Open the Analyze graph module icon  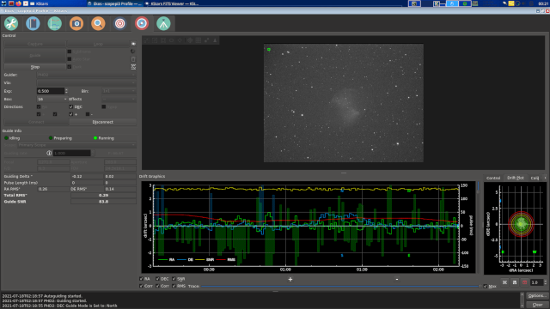coord(55,23)
